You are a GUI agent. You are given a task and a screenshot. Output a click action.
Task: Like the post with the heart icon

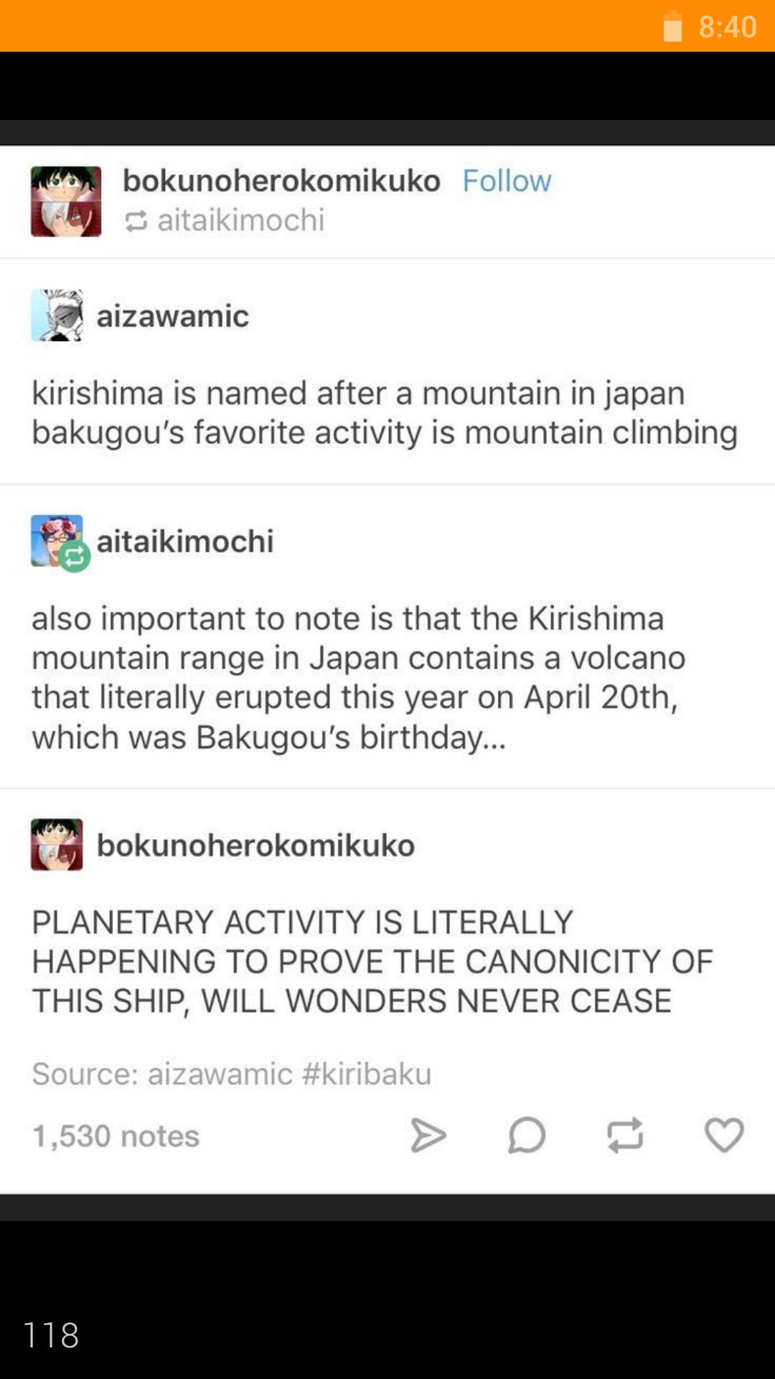724,1135
